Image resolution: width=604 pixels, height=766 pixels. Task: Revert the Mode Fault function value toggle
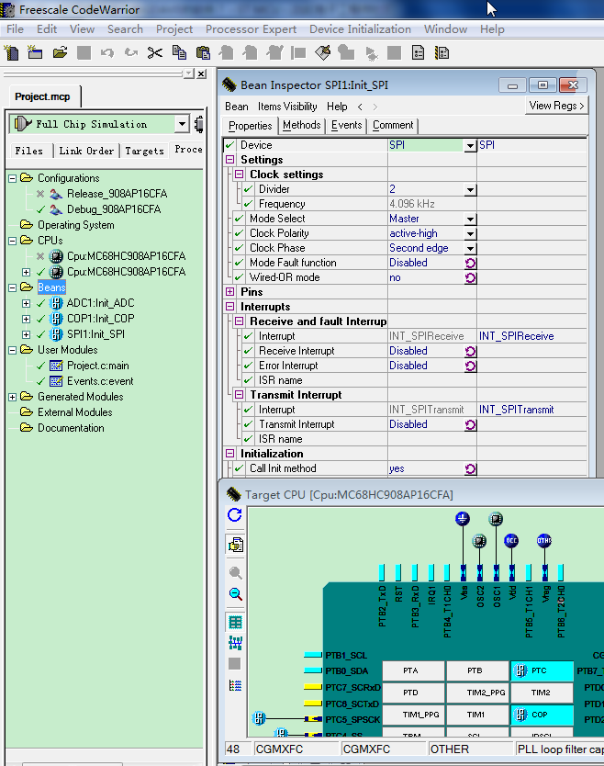(x=470, y=264)
